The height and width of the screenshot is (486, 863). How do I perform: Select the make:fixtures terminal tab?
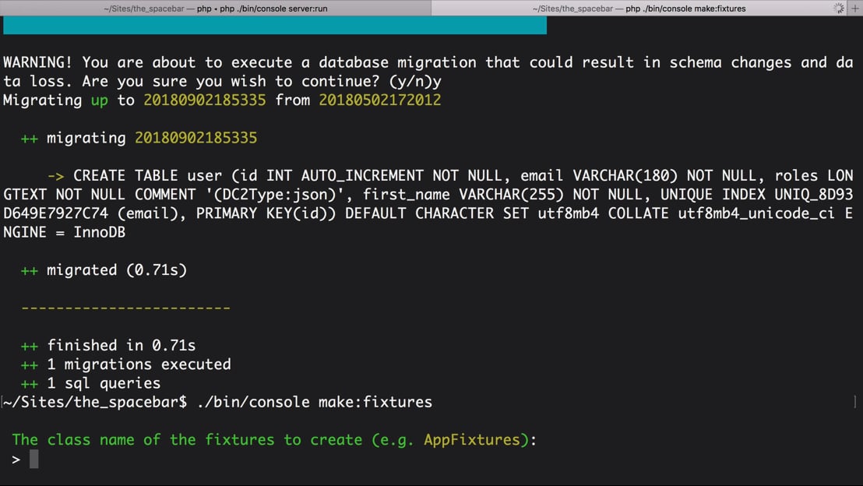coord(639,9)
